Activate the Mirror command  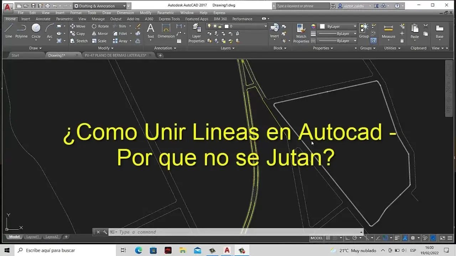pyautogui.click(x=100, y=33)
